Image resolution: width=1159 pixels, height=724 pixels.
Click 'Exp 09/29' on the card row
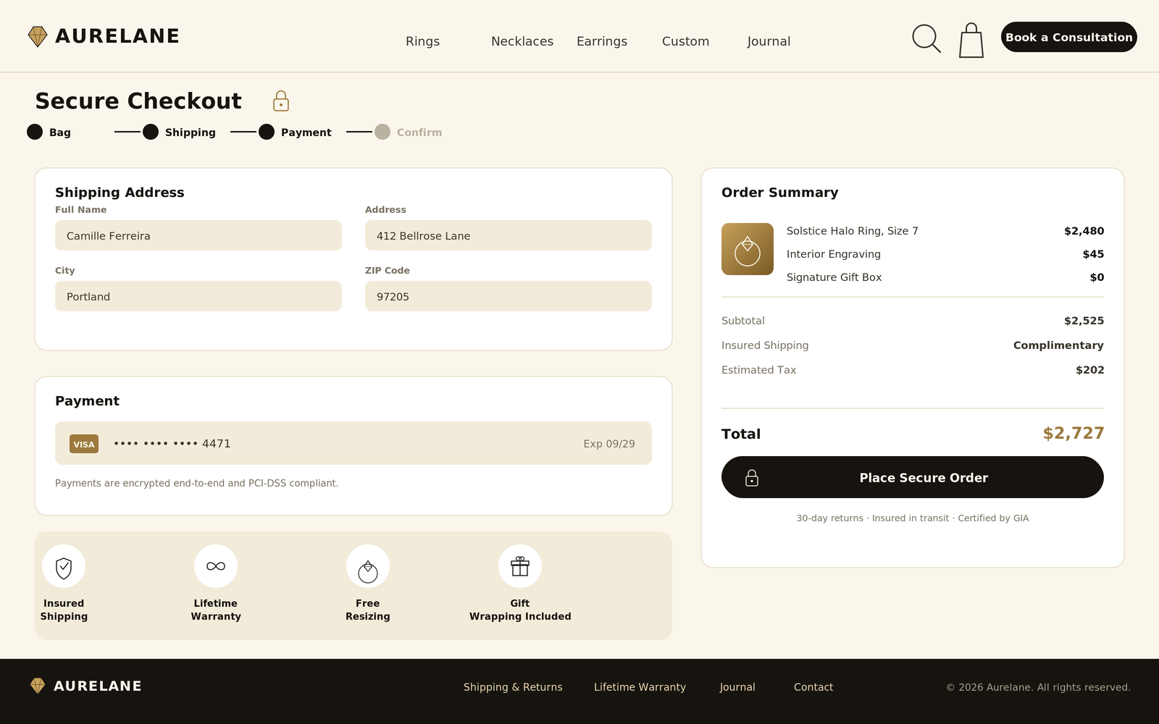point(609,444)
